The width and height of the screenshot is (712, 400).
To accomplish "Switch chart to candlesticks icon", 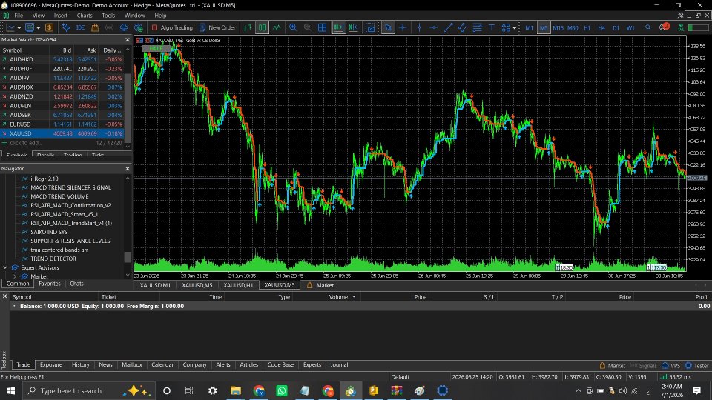I will (262, 27).
